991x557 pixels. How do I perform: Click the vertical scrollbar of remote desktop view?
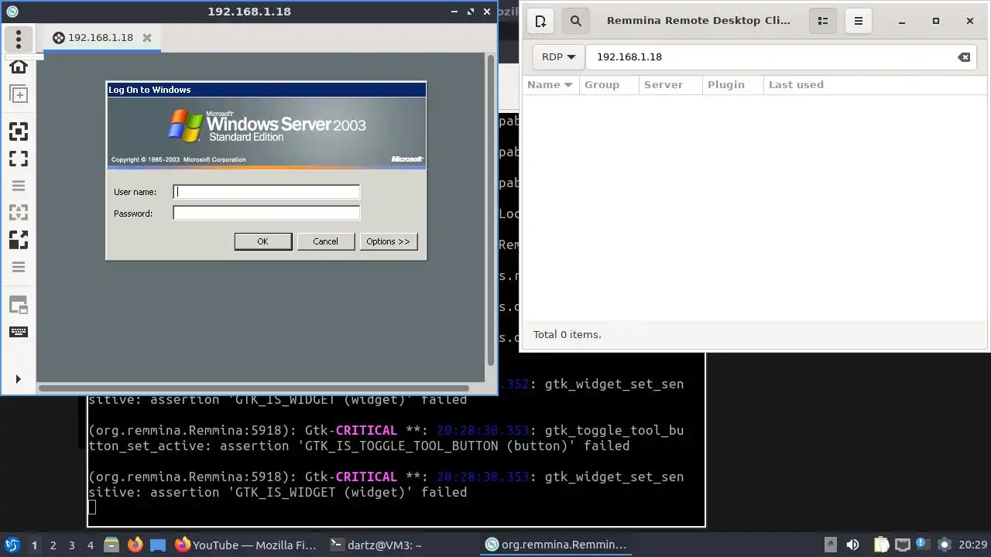coord(490,210)
